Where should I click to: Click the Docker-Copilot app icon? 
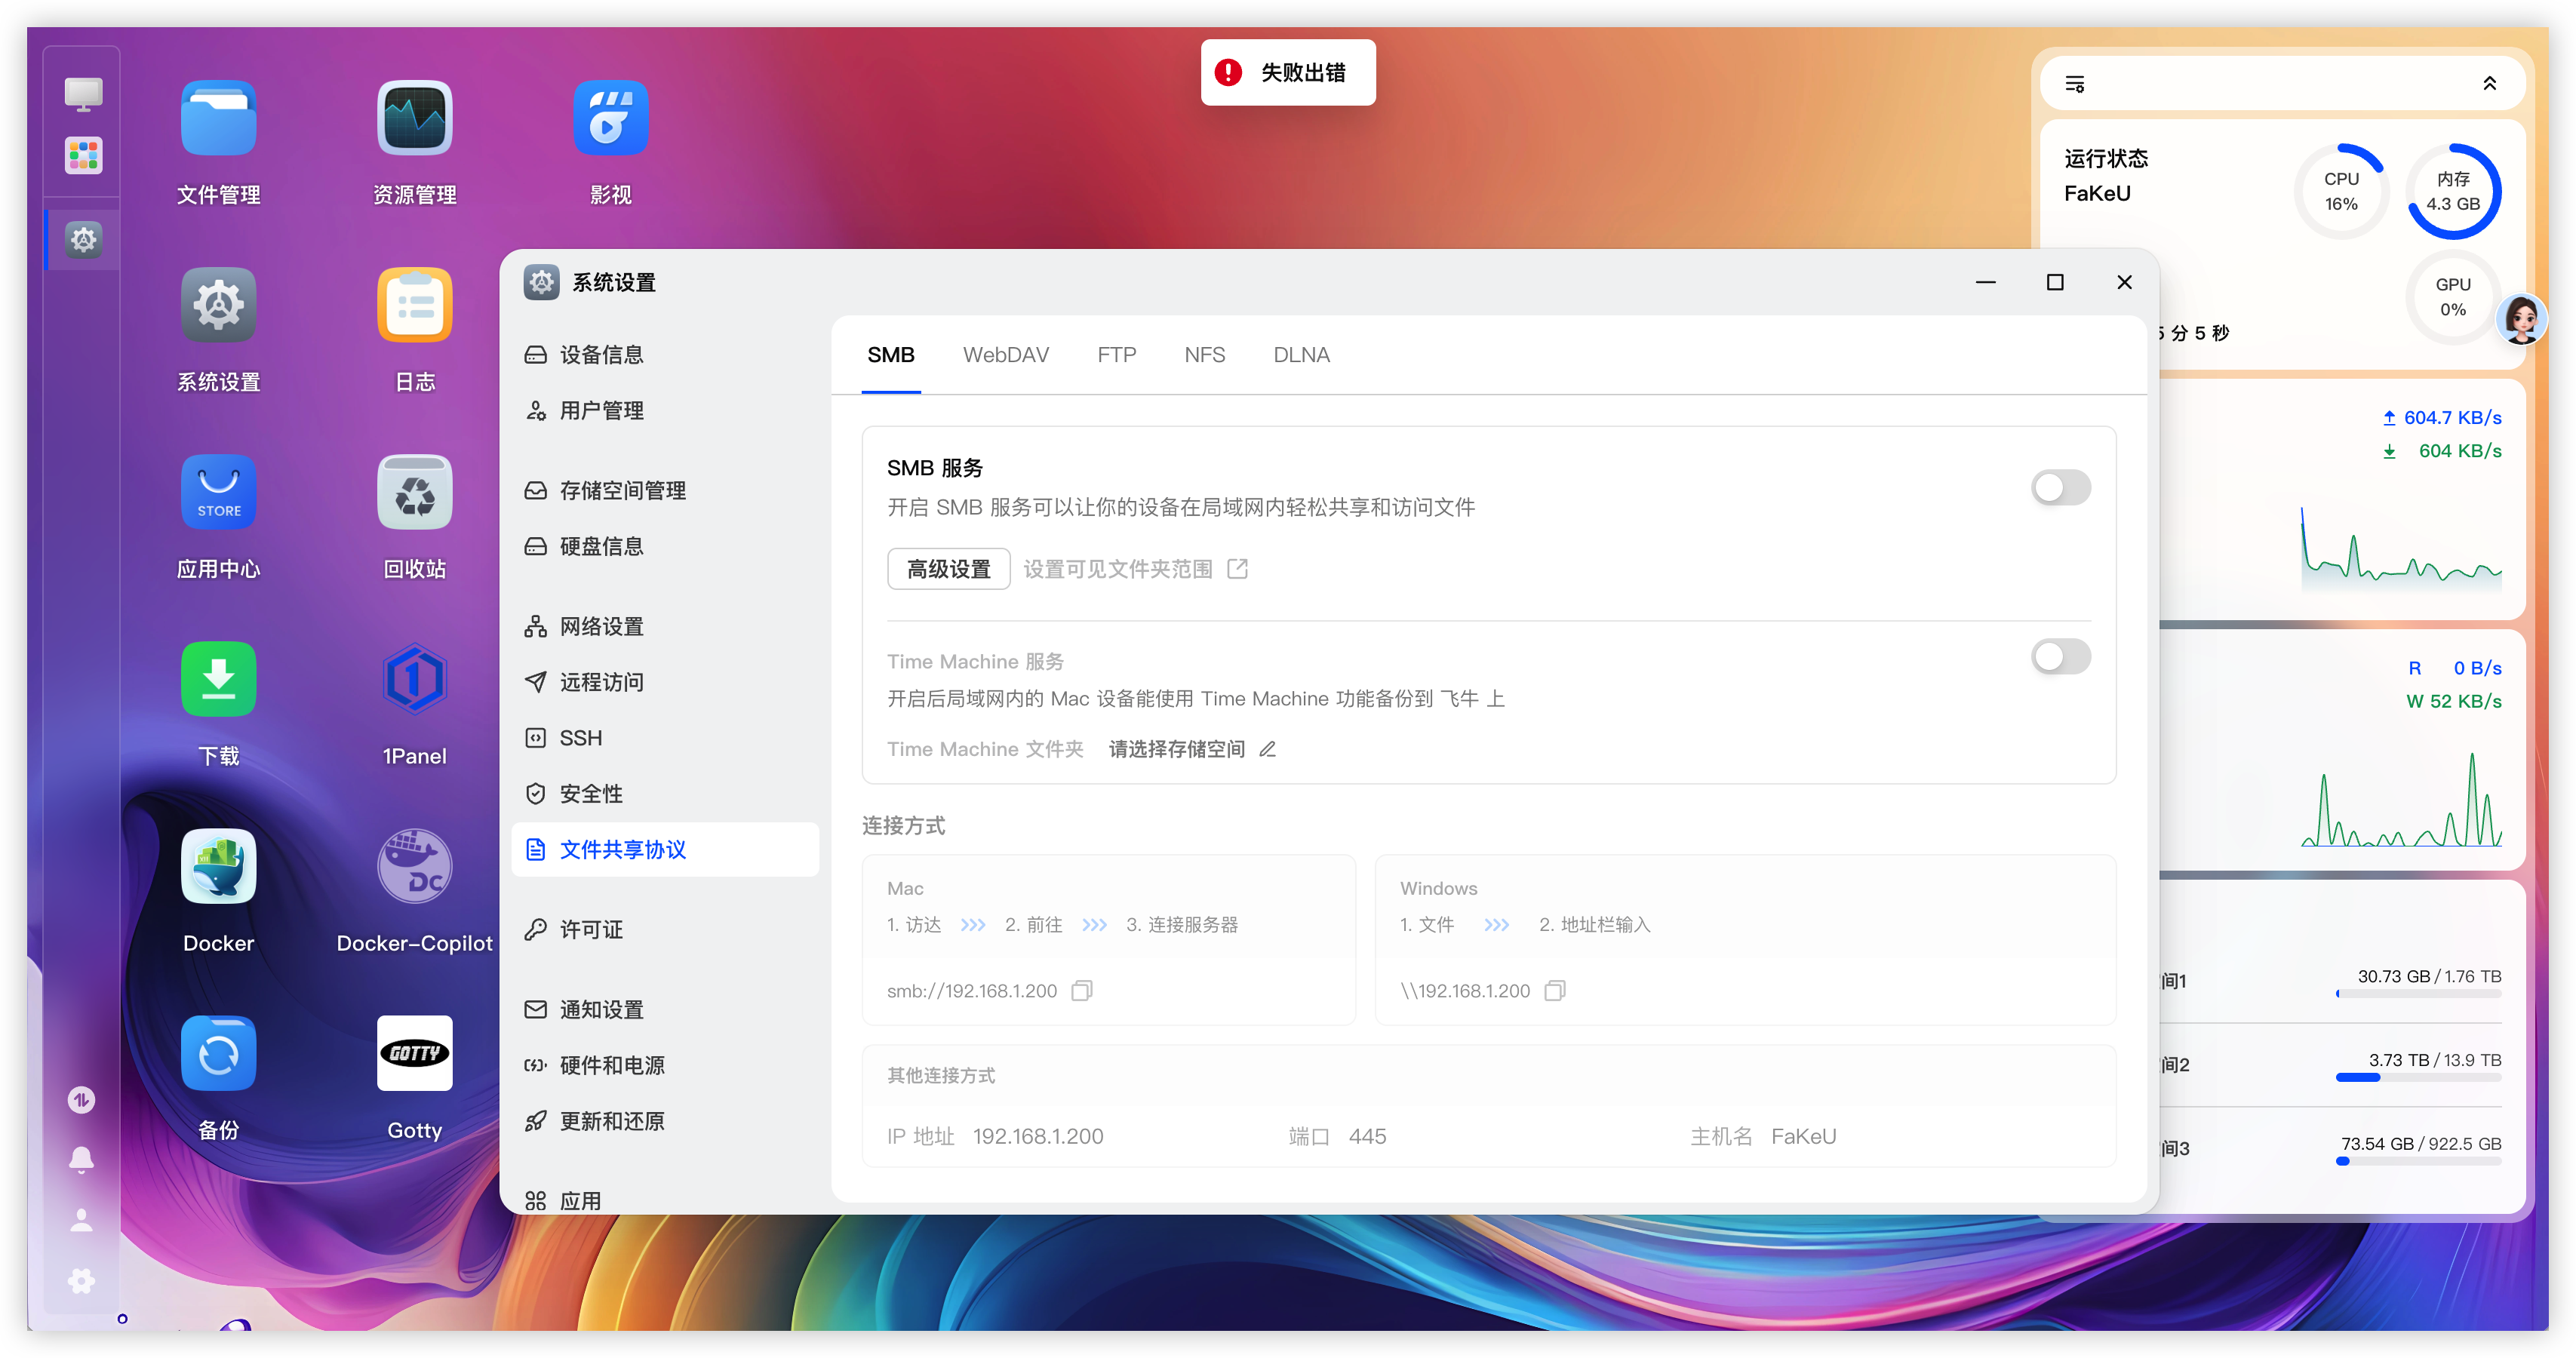pos(414,866)
